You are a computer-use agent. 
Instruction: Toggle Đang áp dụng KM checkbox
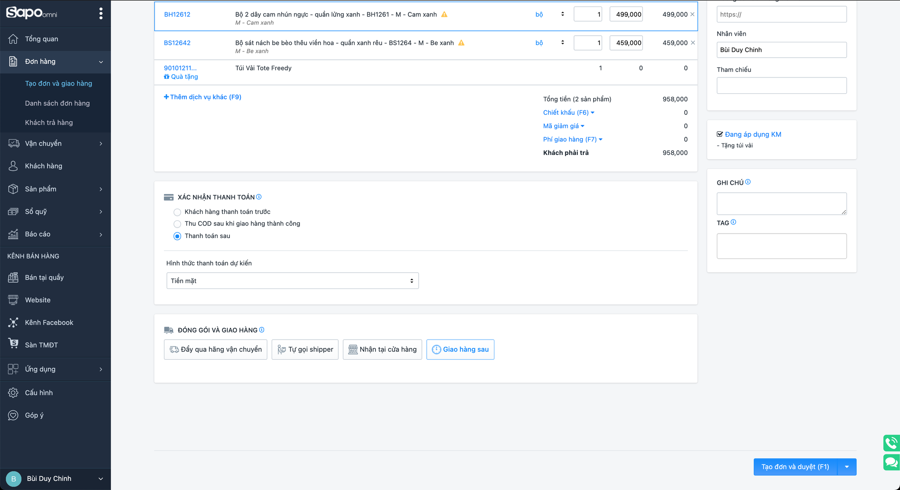720,134
